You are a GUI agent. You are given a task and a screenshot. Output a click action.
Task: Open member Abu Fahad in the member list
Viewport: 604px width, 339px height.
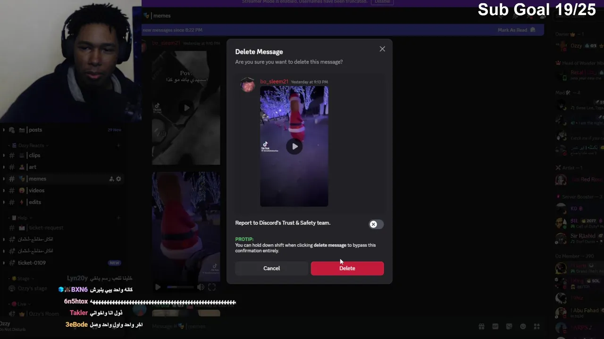click(x=579, y=312)
